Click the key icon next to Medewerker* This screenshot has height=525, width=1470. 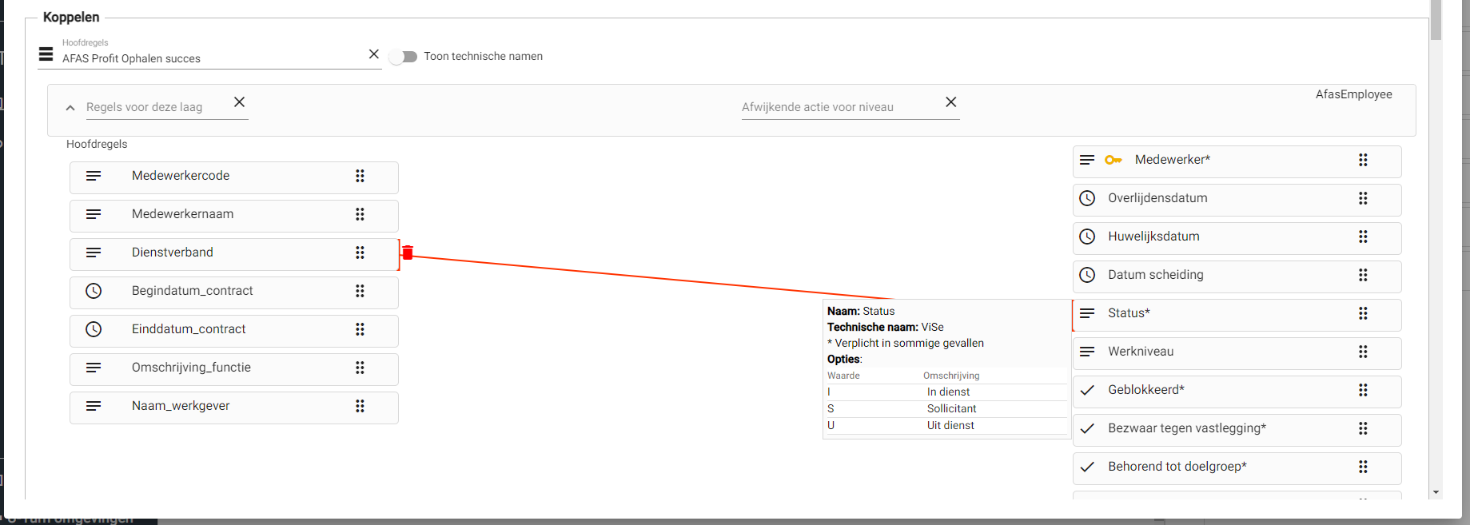point(1113,160)
